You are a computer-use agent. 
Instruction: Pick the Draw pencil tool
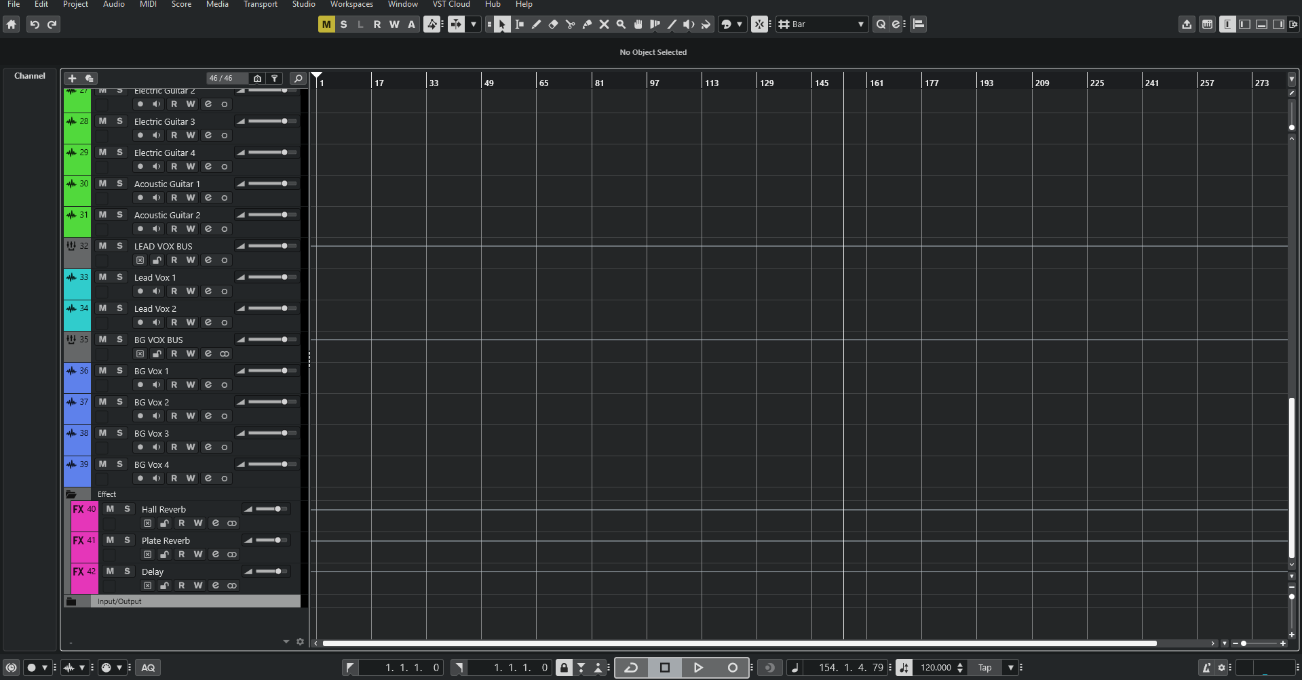[x=536, y=24]
